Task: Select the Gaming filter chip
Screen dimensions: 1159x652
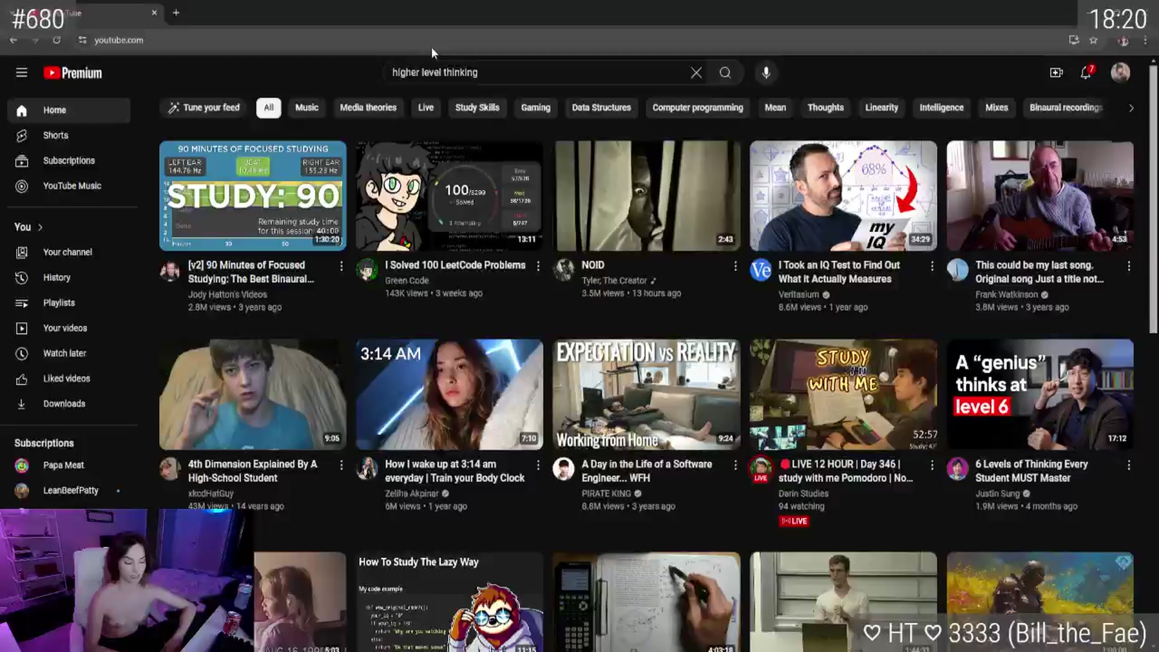Action: (x=536, y=108)
